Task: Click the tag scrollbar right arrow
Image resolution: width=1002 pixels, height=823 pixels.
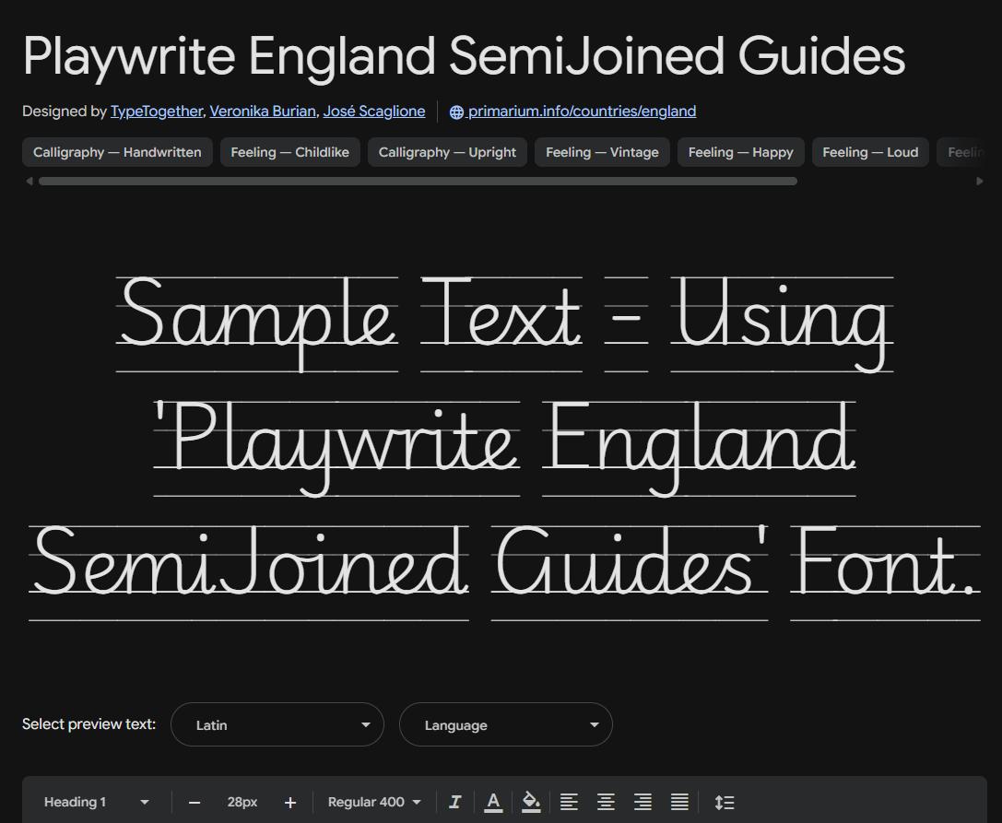Action: (980, 182)
